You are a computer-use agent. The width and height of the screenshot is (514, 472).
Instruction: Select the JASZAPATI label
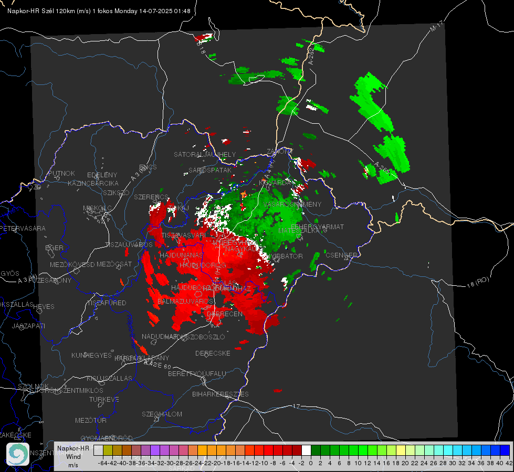28,326
